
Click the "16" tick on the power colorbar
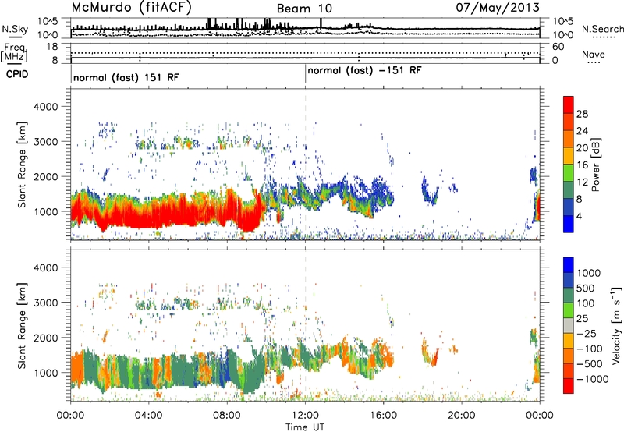tap(582, 165)
